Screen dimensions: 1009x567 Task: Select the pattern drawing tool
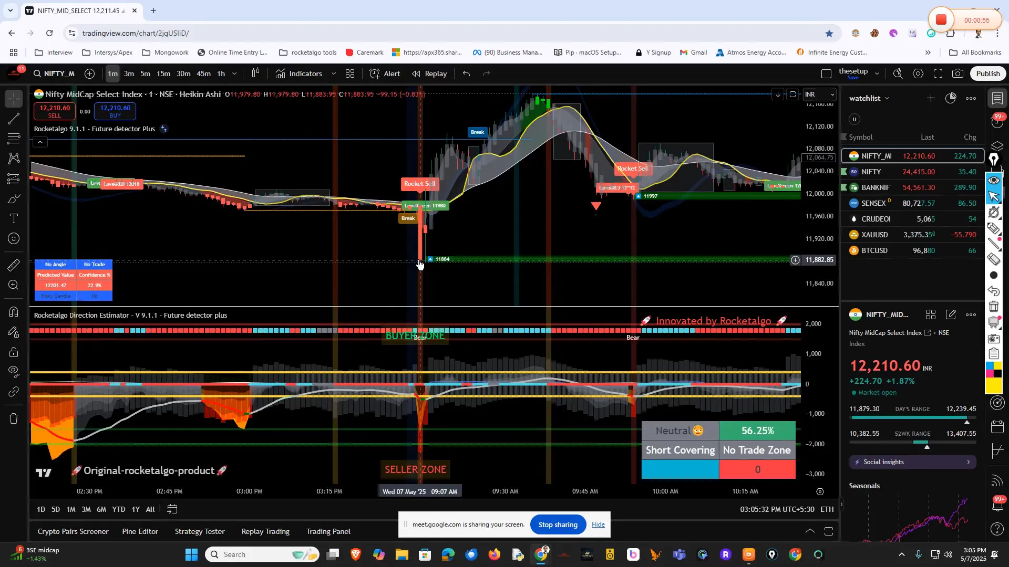(x=14, y=159)
